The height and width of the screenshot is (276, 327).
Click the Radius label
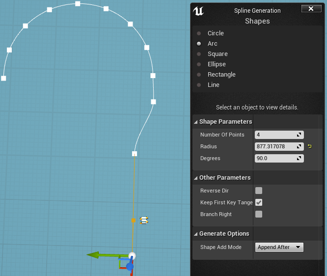click(209, 146)
